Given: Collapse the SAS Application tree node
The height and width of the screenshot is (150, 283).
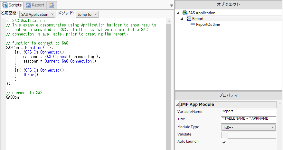Looking at the screenshot, I should [178, 13].
